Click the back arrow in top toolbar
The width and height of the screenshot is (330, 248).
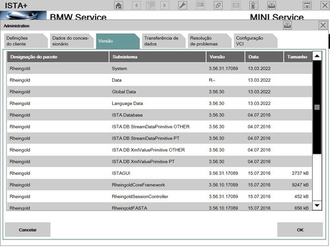pyautogui.click(x=136, y=5)
